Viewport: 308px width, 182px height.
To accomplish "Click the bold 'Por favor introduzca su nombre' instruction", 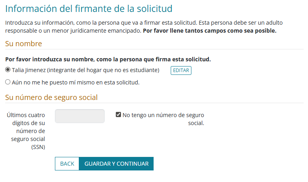I will [108, 59].
